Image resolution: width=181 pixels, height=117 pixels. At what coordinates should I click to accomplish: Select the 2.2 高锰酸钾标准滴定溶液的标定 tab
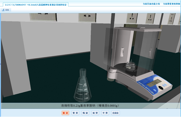coord(36,5)
